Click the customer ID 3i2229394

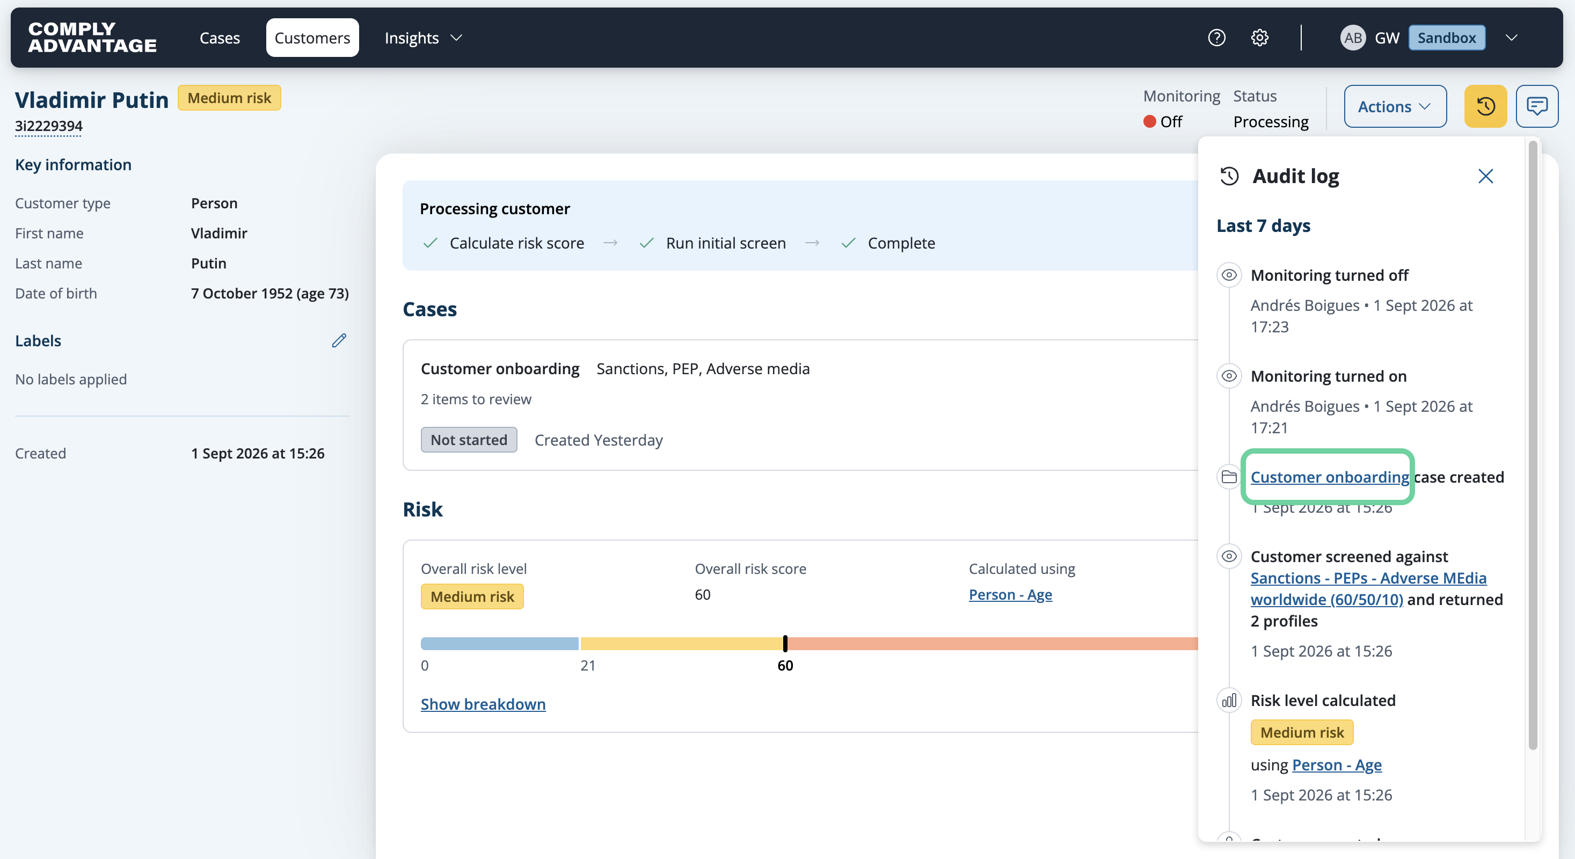[48, 126]
